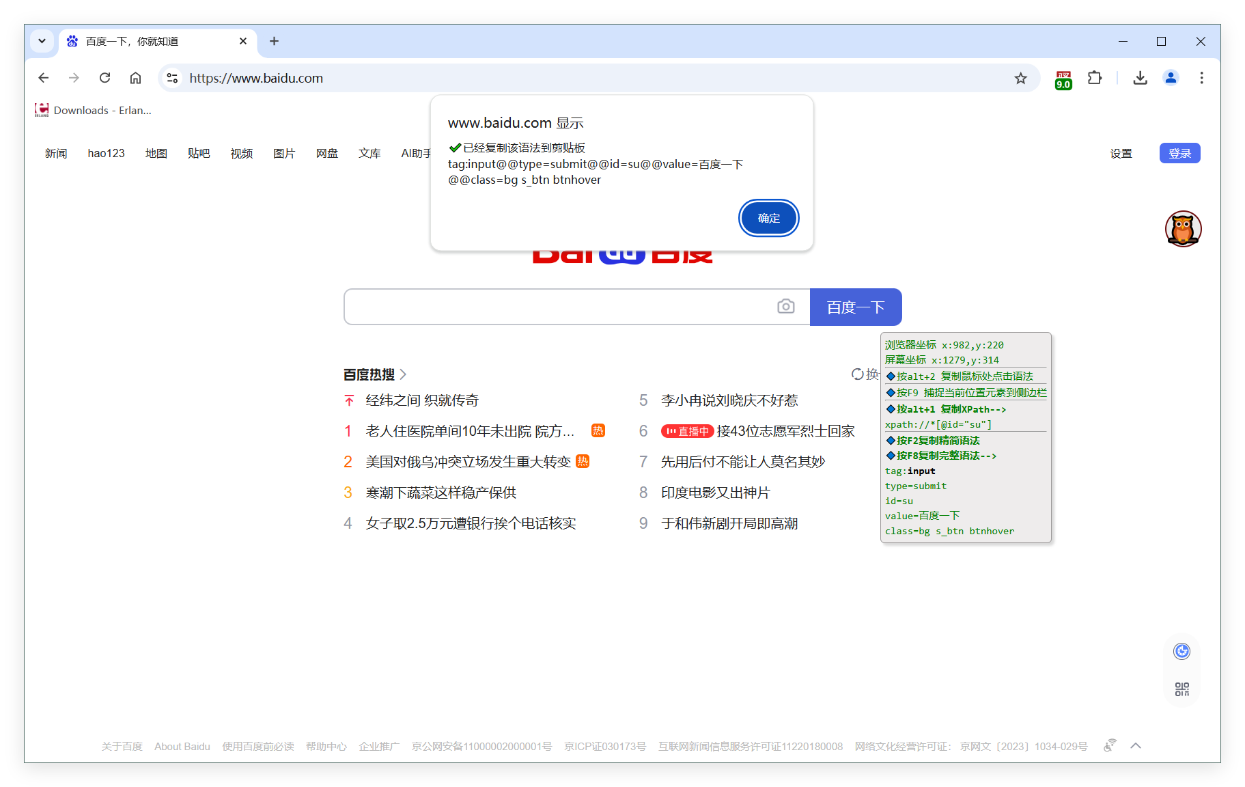This screenshot has width=1245, height=787.
Task: Collapse footer with the up chevron
Action: pos(1136,746)
